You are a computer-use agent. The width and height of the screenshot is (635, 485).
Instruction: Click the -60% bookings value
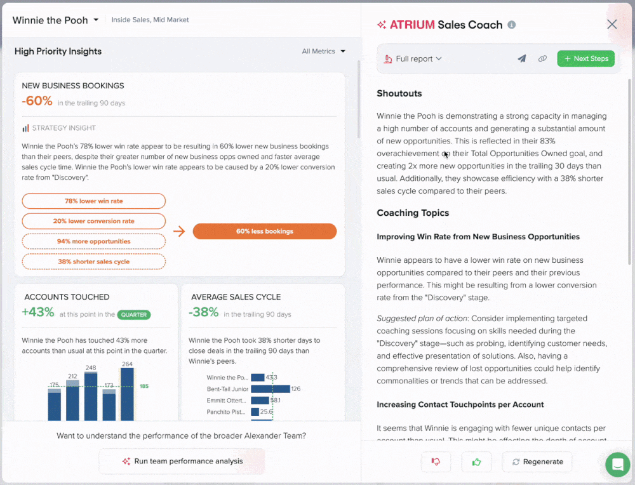point(37,101)
